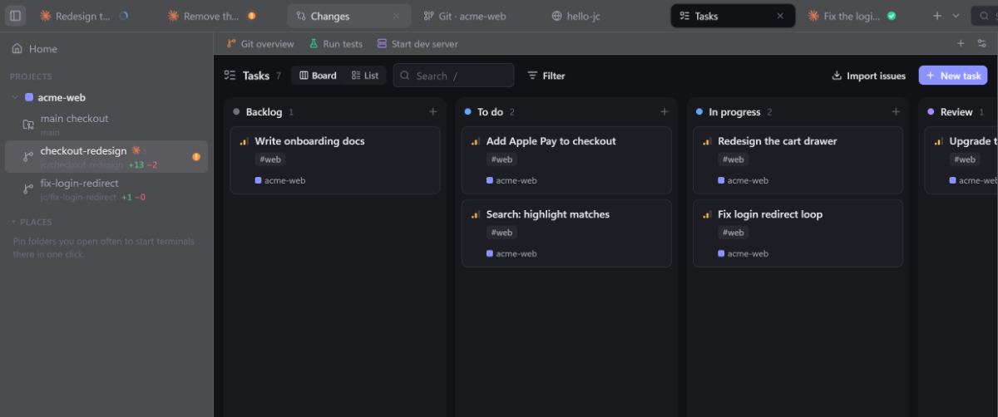Select checkout-redesign worktree
This screenshot has width=998, height=417.
click(106, 156)
